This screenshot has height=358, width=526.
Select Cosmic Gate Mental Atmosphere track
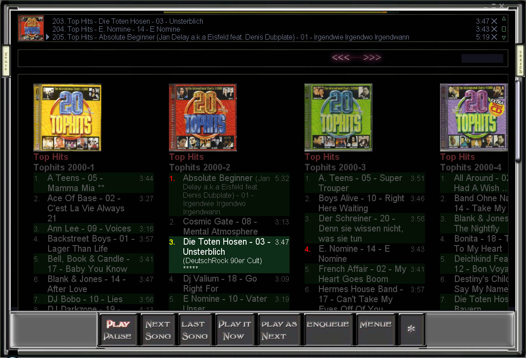tap(220, 227)
